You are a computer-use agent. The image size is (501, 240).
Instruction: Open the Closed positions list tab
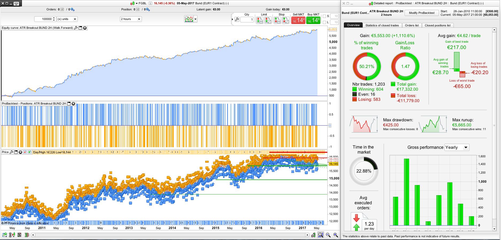(438, 25)
